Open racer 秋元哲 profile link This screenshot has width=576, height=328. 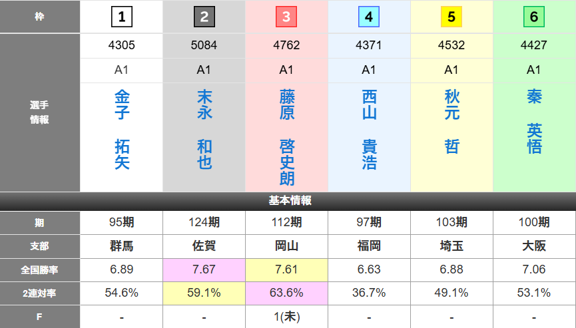[452, 122]
